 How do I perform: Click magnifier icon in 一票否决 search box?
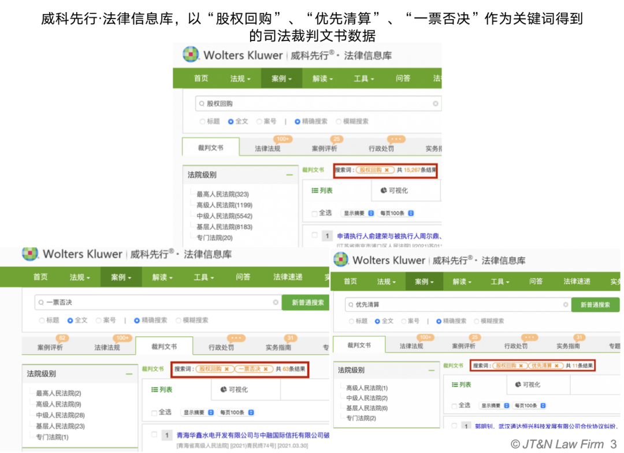point(40,302)
